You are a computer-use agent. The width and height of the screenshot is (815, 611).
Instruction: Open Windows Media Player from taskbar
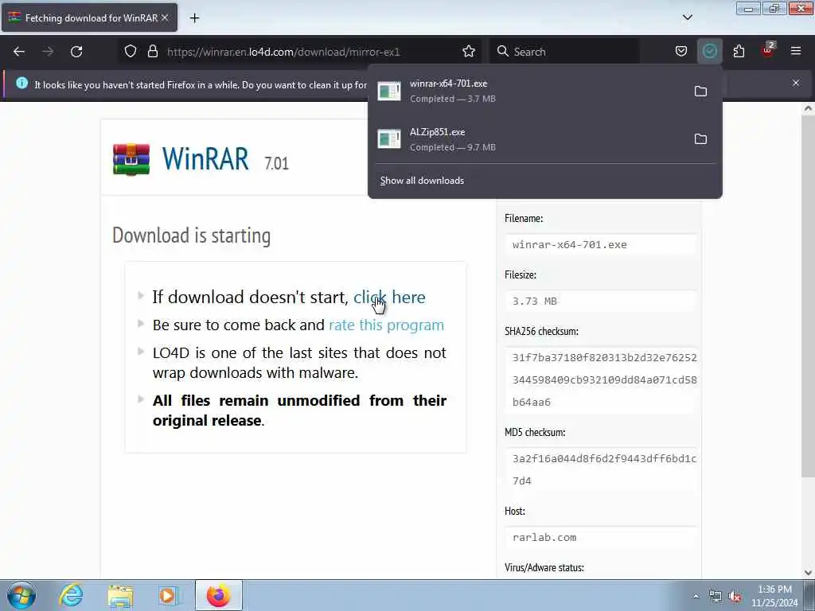168,595
